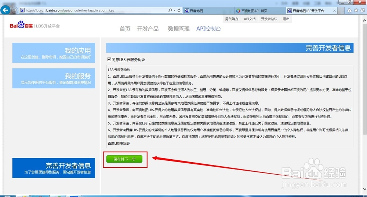Select the 完善开发者信息 sidebar panel
This screenshot has width=367, height=197.
pos(54,168)
